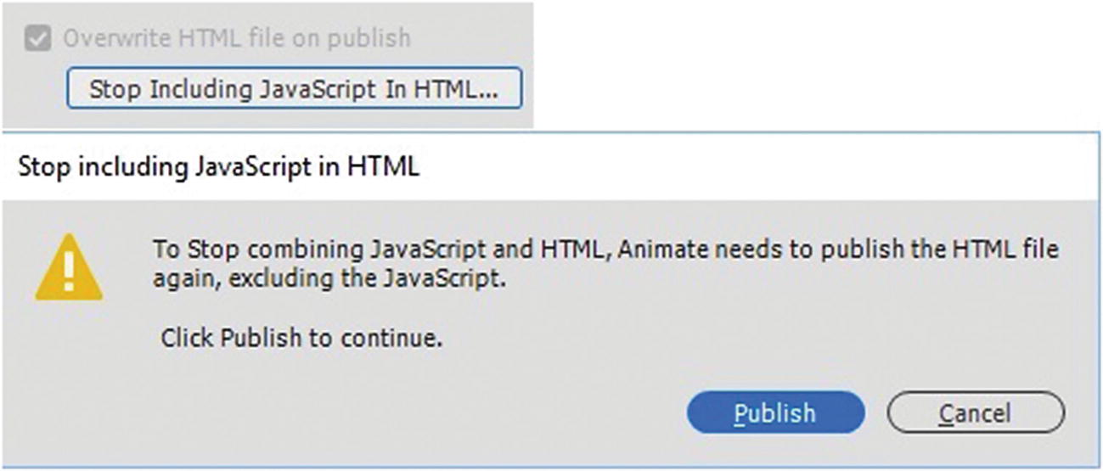Click the yellow warning triangle icon
Screen dimensions: 1103x471
(69, 268)
